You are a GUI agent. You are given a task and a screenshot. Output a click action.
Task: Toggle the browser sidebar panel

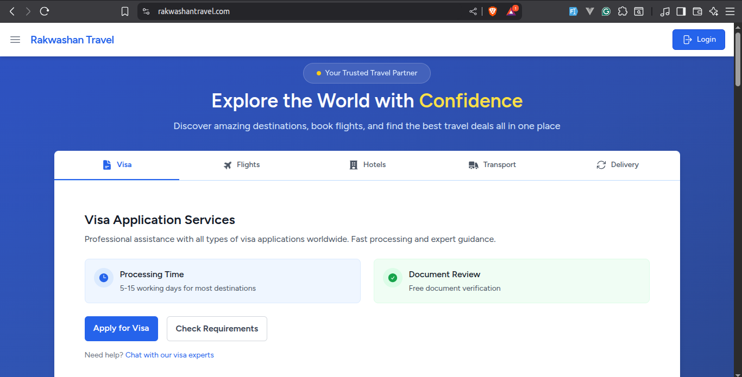(x=681, y=11)
